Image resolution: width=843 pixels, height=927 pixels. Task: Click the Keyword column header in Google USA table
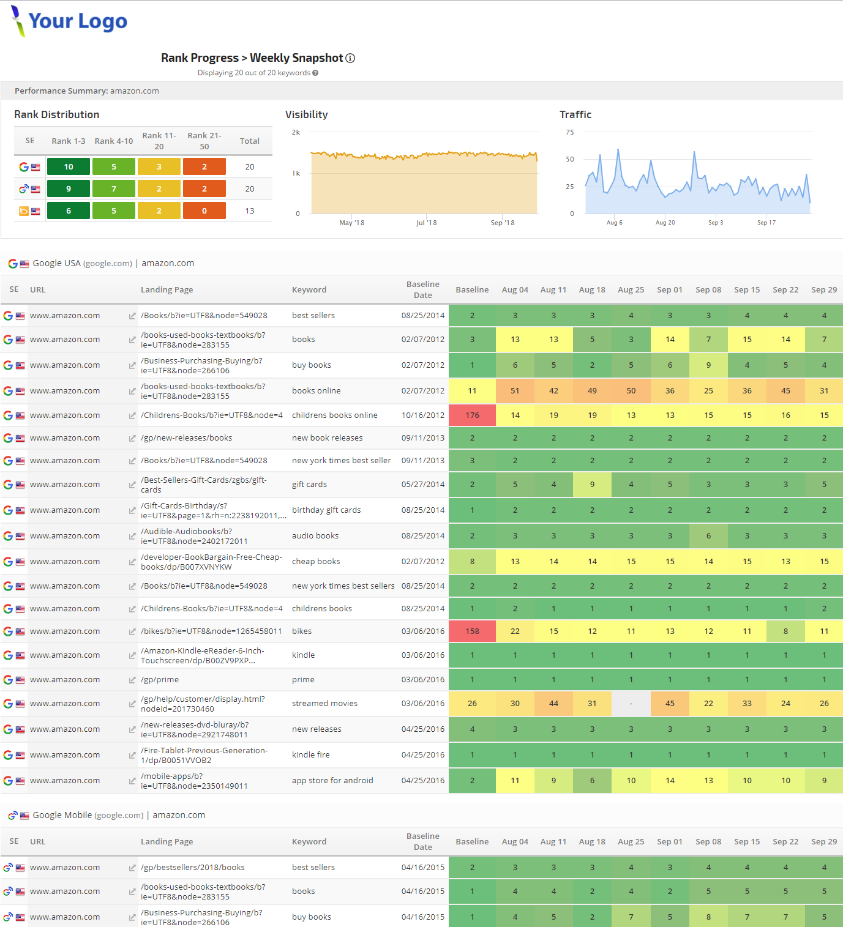309,290
